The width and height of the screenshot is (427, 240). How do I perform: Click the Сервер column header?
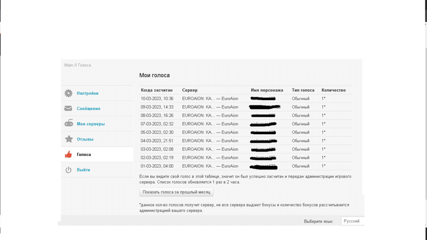[190, 90]
